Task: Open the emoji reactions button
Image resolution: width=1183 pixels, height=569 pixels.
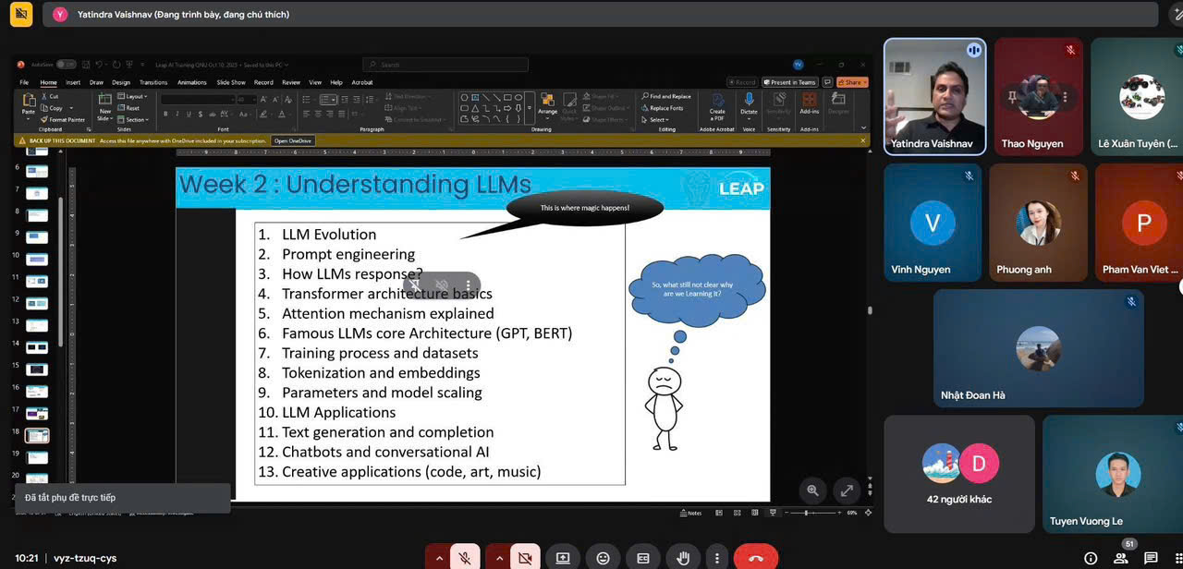Action: coord(603,558)
